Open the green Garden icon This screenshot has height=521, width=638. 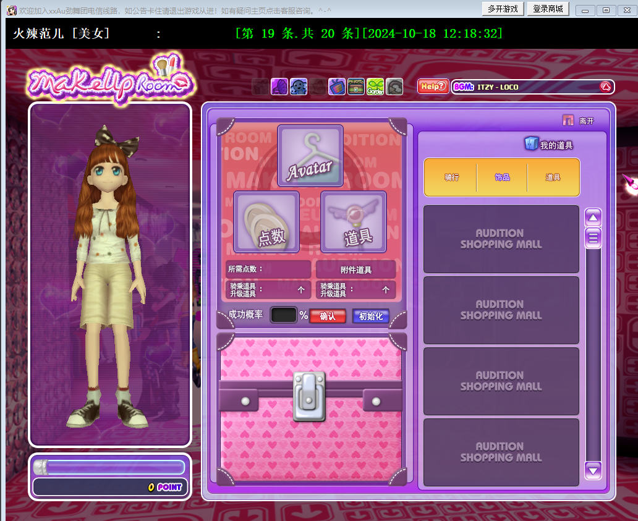[375, 87]
